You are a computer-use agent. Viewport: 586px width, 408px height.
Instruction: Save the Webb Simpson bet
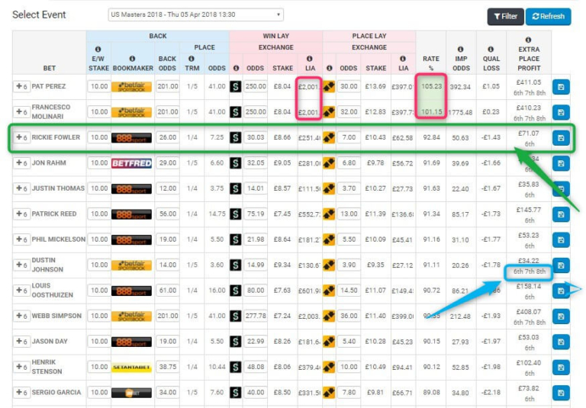(x=561, y=316)
